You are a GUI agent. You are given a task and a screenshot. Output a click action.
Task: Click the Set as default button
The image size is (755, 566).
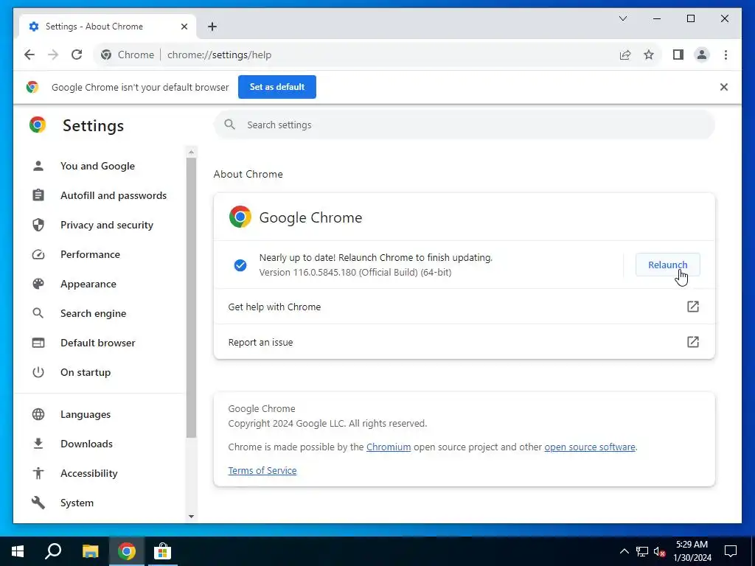click(x=277, y=87)
